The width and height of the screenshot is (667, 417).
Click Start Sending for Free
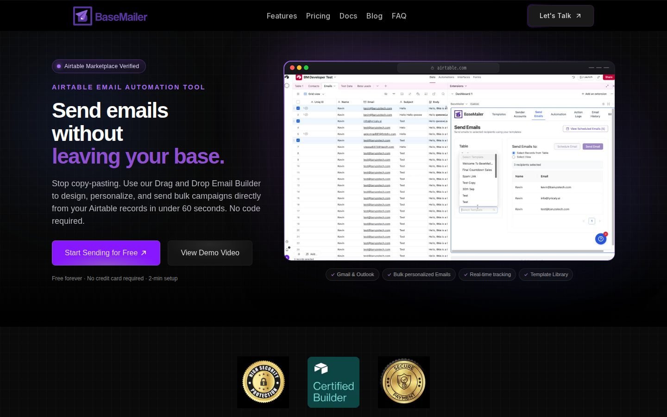(x=106, y=253)
